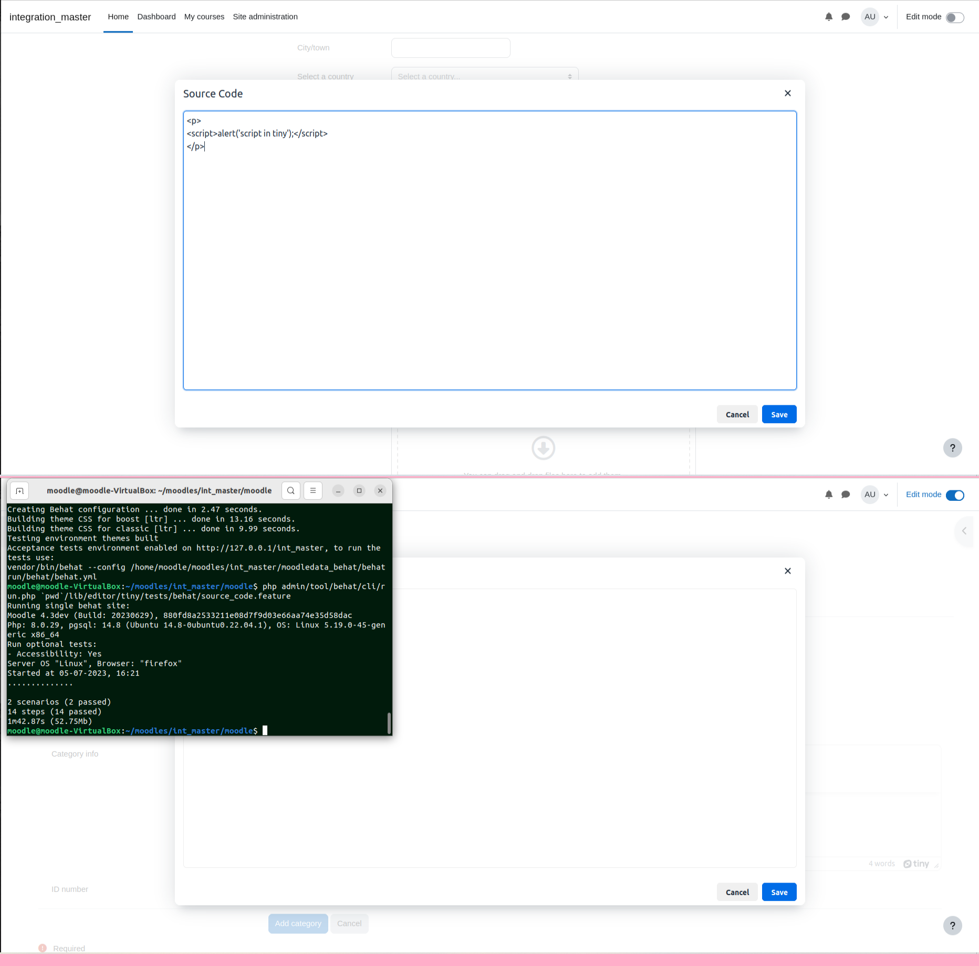This screenshot has height=966, width=979.
Task: Click terminal window title text
Action: tap(159, 490)
